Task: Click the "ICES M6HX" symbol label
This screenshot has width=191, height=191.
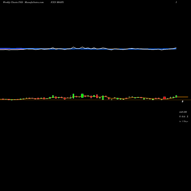Action: [57, 2]
